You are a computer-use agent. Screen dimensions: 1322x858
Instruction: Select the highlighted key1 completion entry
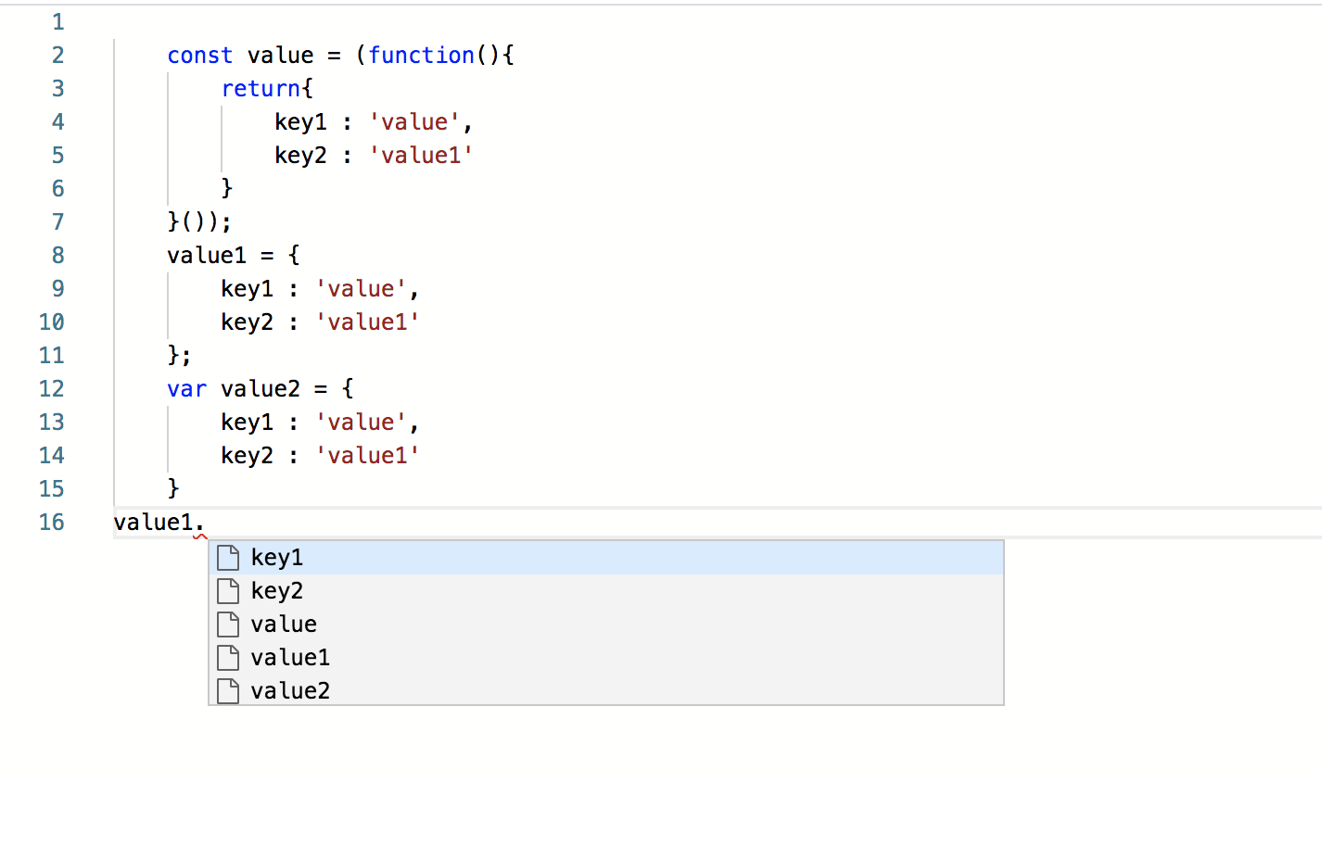pos(275,557)
